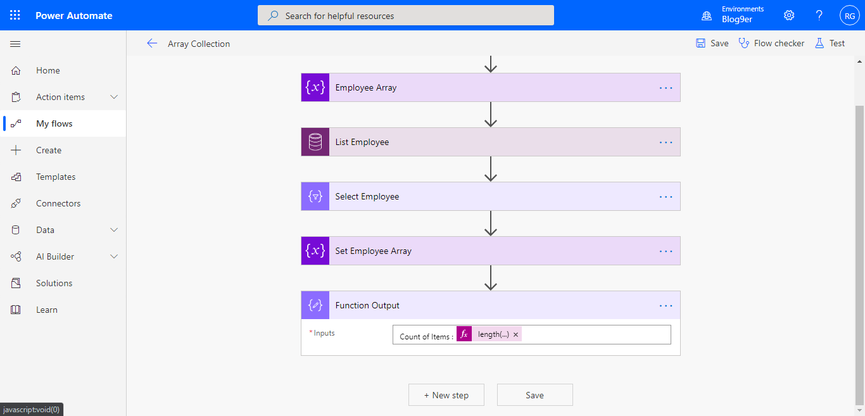865x416 pixels.
Task: Click the List Employee database icon
Action: 315,142
